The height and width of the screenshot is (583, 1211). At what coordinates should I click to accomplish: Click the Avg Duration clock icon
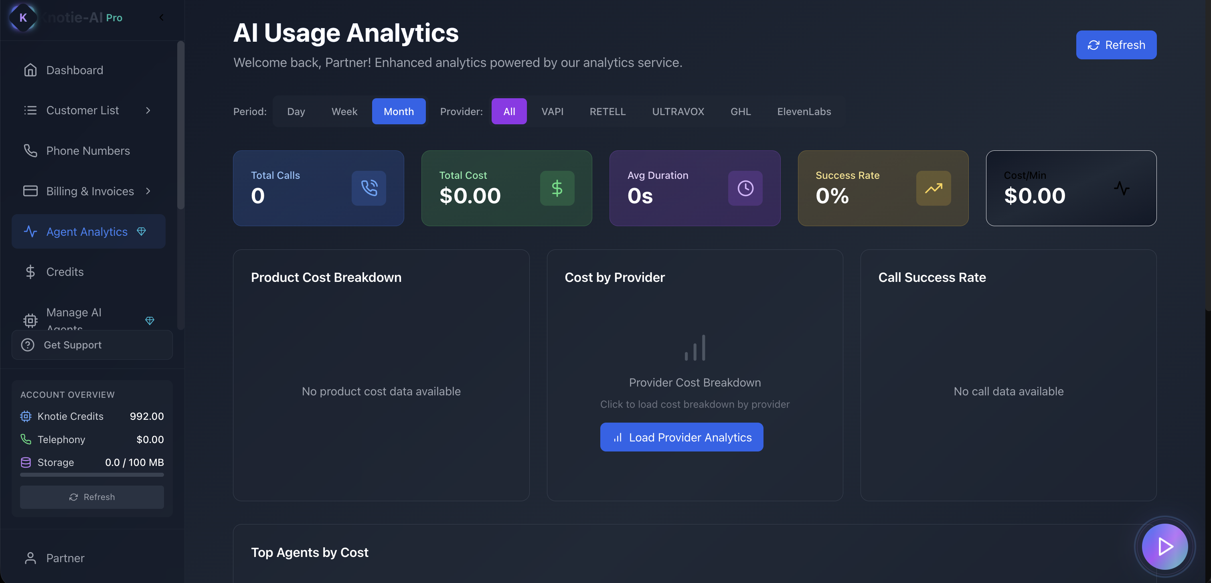point(745,188)
